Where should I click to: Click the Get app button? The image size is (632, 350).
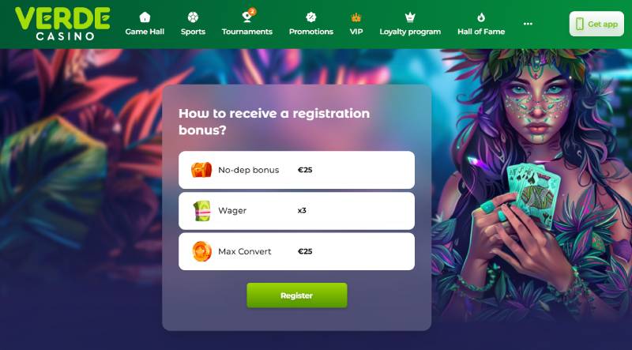tap(596, 24)
